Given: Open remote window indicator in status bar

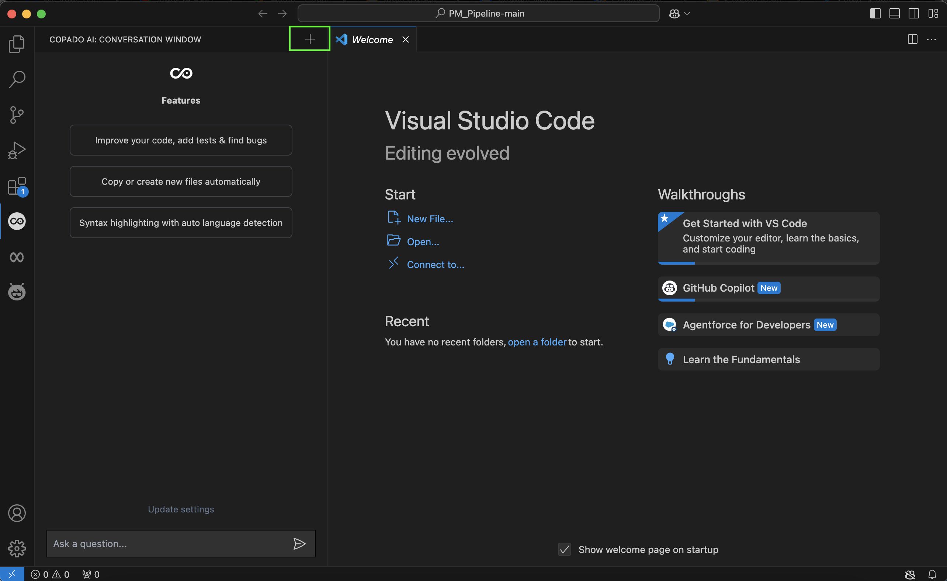Looking at the screenshot, I should tap(12, 574).
